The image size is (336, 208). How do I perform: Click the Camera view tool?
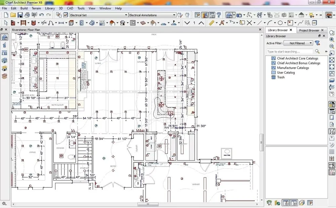tap(239, 15)
